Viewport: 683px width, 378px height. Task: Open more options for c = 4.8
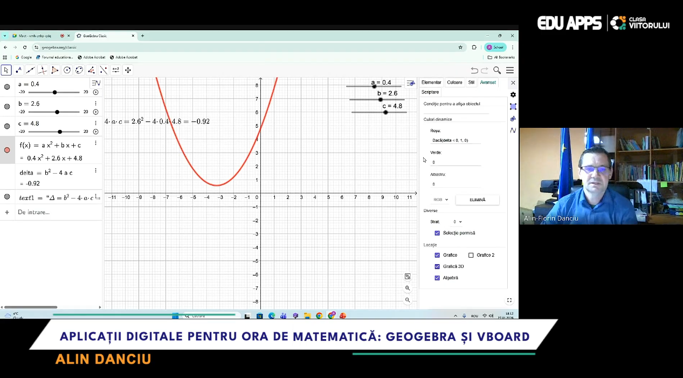coord(96,123)
